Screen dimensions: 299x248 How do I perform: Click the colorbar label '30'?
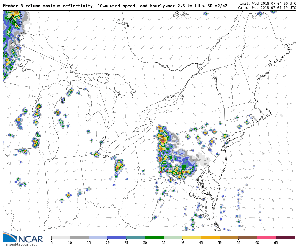(145, 242)
